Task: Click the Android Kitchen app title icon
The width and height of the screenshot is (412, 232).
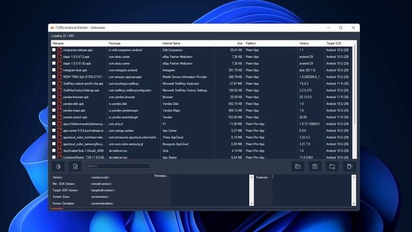Action: pos(52,28)
